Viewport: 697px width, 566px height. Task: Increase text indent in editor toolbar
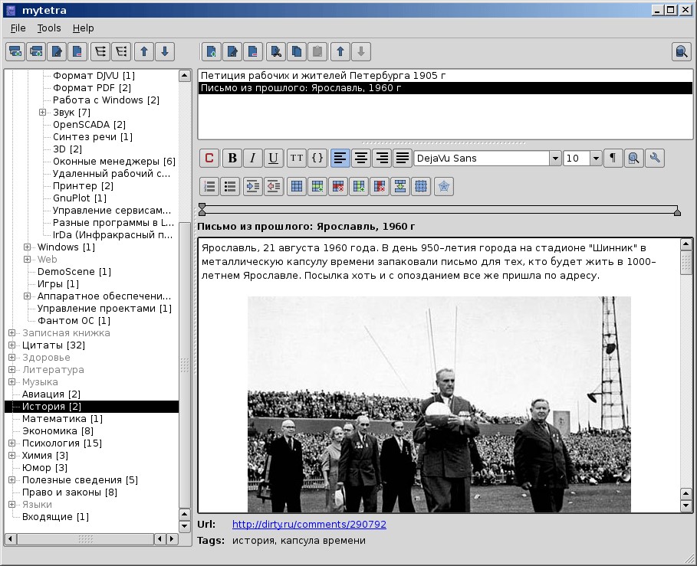[x=252, y=186]
